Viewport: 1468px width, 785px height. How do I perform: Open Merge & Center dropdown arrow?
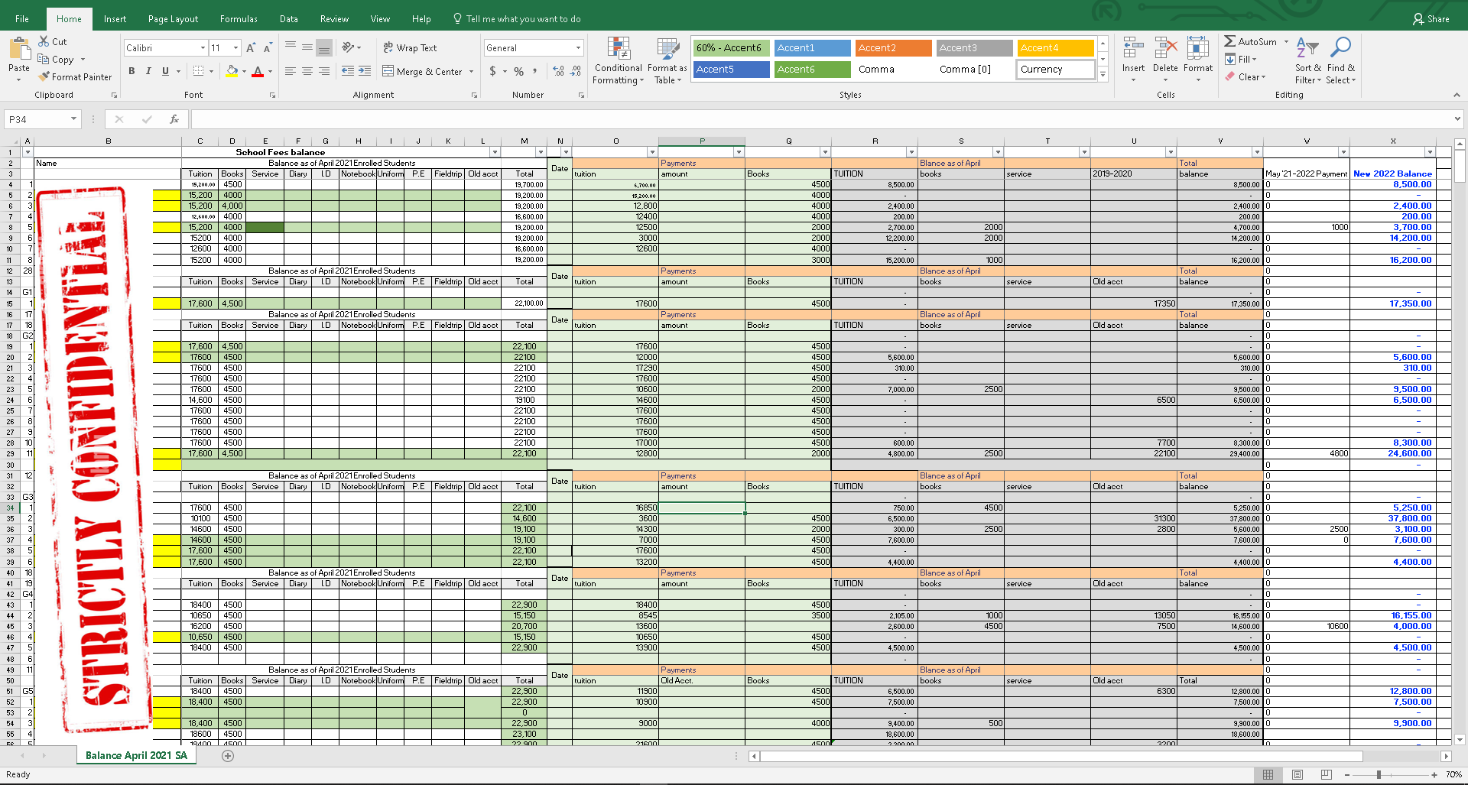pyautogui.click(x=471, y=71)
